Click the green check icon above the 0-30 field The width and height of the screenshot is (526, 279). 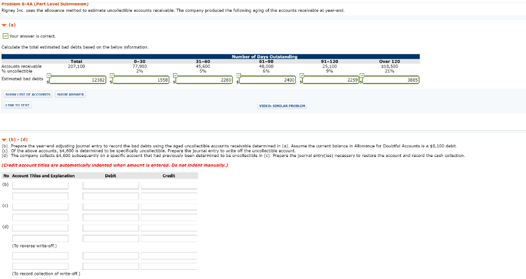tap(112, 75)
